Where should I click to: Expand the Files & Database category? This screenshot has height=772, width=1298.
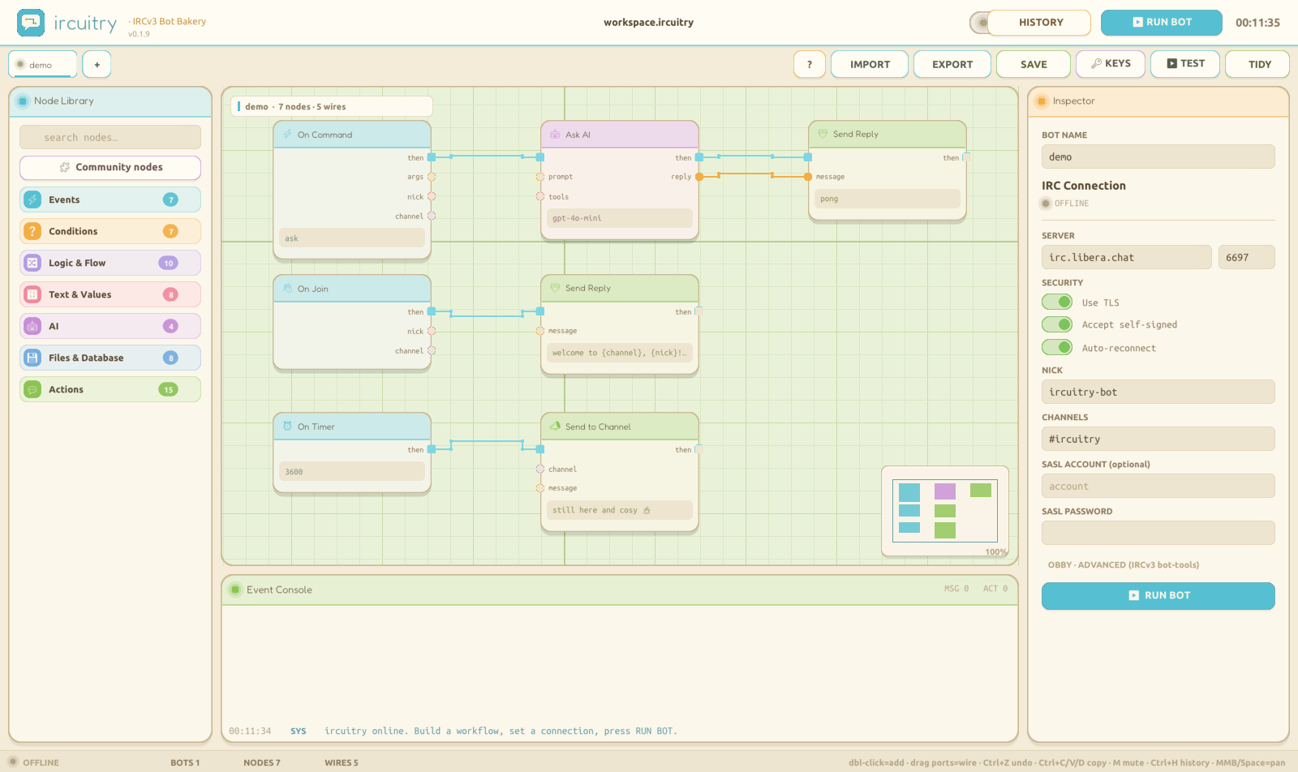pyautogui.click(x=110, y=358)
